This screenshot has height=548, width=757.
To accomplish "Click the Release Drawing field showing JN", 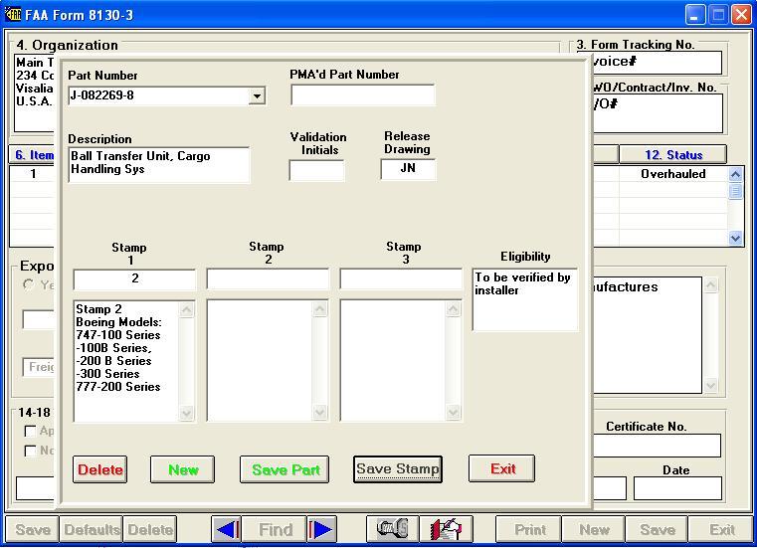I will coord(408,169).
